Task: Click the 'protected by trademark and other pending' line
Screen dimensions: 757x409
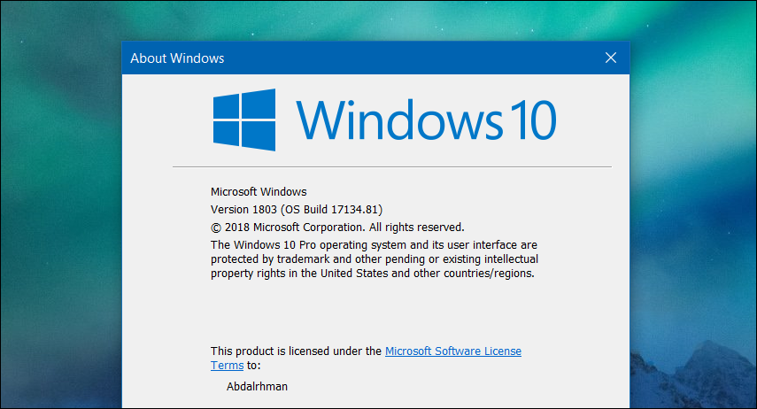Action: click(375, 259)
